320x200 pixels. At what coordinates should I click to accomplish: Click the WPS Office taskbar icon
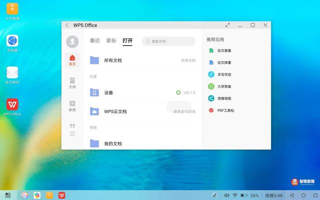62,195
